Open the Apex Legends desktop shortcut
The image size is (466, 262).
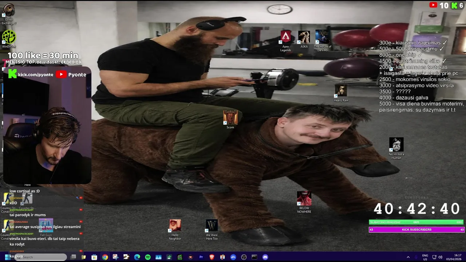click(286, 41)
